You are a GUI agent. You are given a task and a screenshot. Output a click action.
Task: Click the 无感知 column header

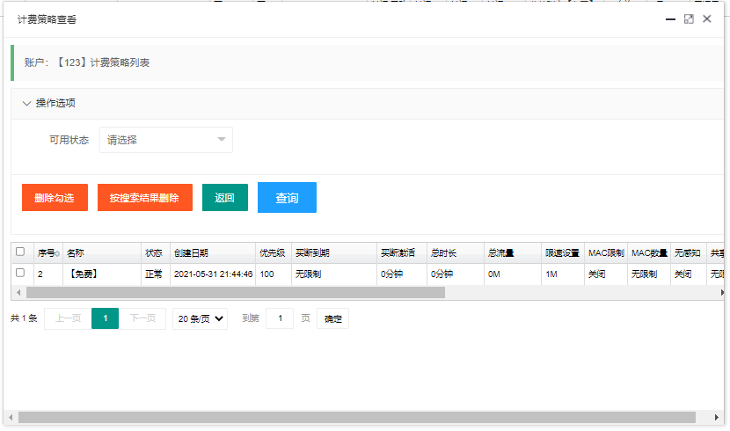click(x=689, y=253)
